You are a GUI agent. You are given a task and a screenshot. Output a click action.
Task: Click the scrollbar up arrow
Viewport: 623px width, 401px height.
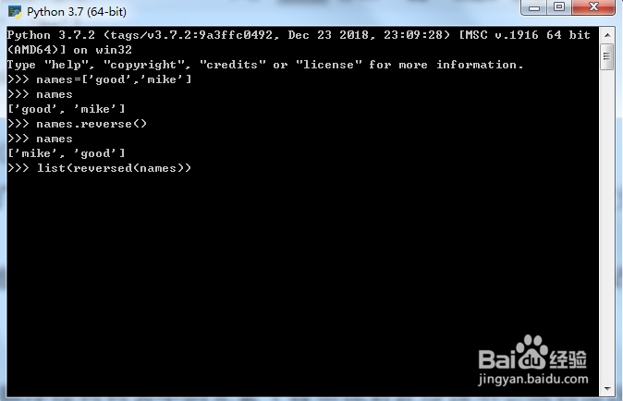[607, 35]
